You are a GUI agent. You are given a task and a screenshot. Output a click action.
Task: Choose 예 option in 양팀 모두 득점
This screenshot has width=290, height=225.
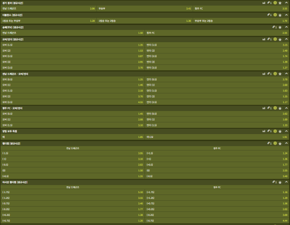click(72, 137)
